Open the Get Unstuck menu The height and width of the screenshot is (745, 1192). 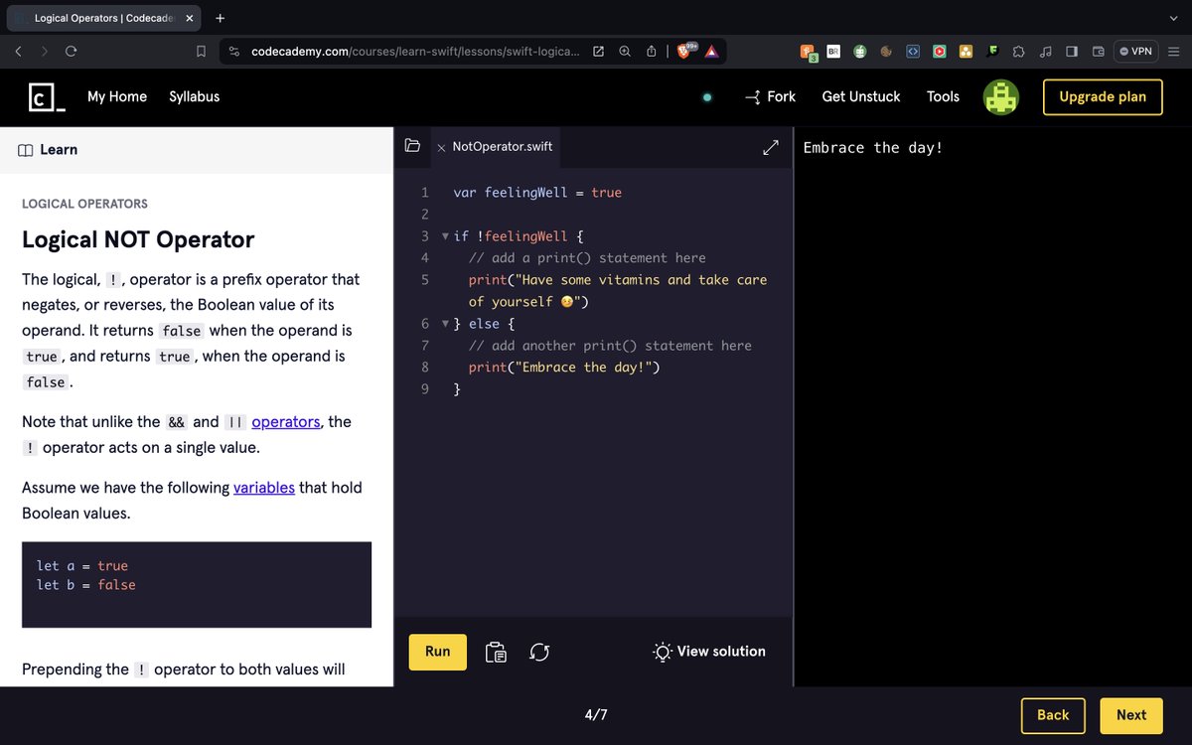861,96
